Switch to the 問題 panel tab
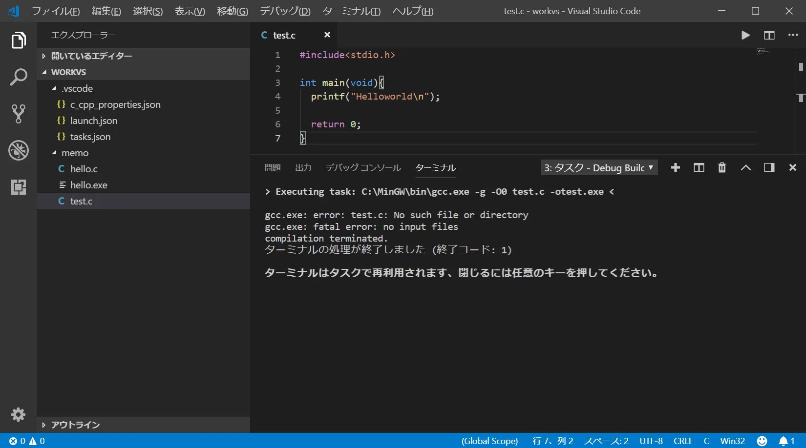Viewport: 806px width, 448px height. [x=273, y=168]
